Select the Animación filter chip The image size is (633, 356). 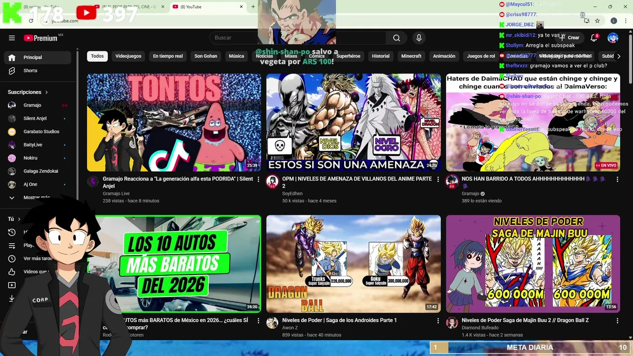click(x=444, y=56)
